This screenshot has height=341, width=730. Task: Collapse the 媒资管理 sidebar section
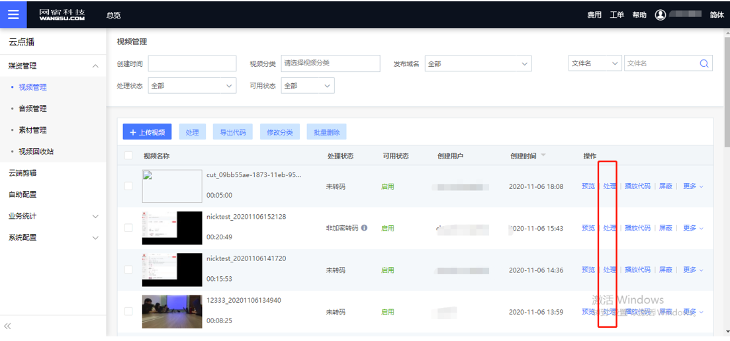click(95, 66)
